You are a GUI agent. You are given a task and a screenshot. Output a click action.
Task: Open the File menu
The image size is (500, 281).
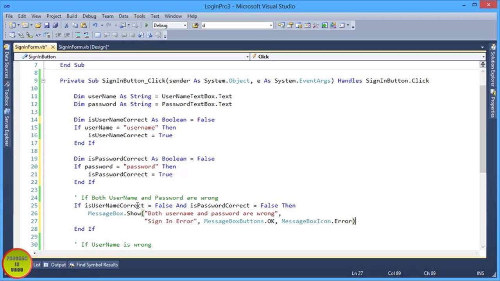tap(9, 16)
